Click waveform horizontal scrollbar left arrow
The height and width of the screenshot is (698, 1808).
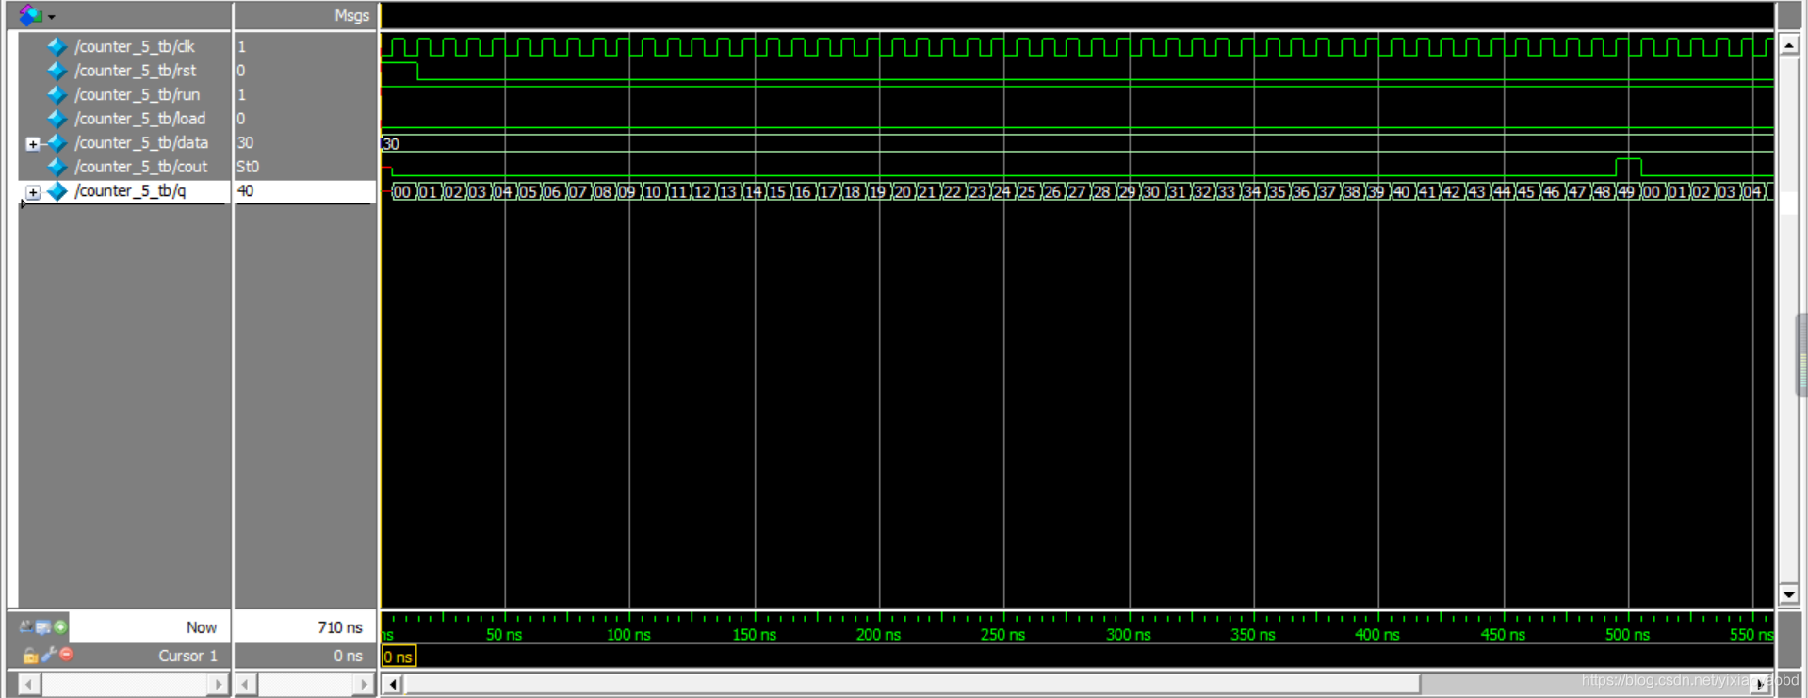pyautogui.click(x=393, y=684)
